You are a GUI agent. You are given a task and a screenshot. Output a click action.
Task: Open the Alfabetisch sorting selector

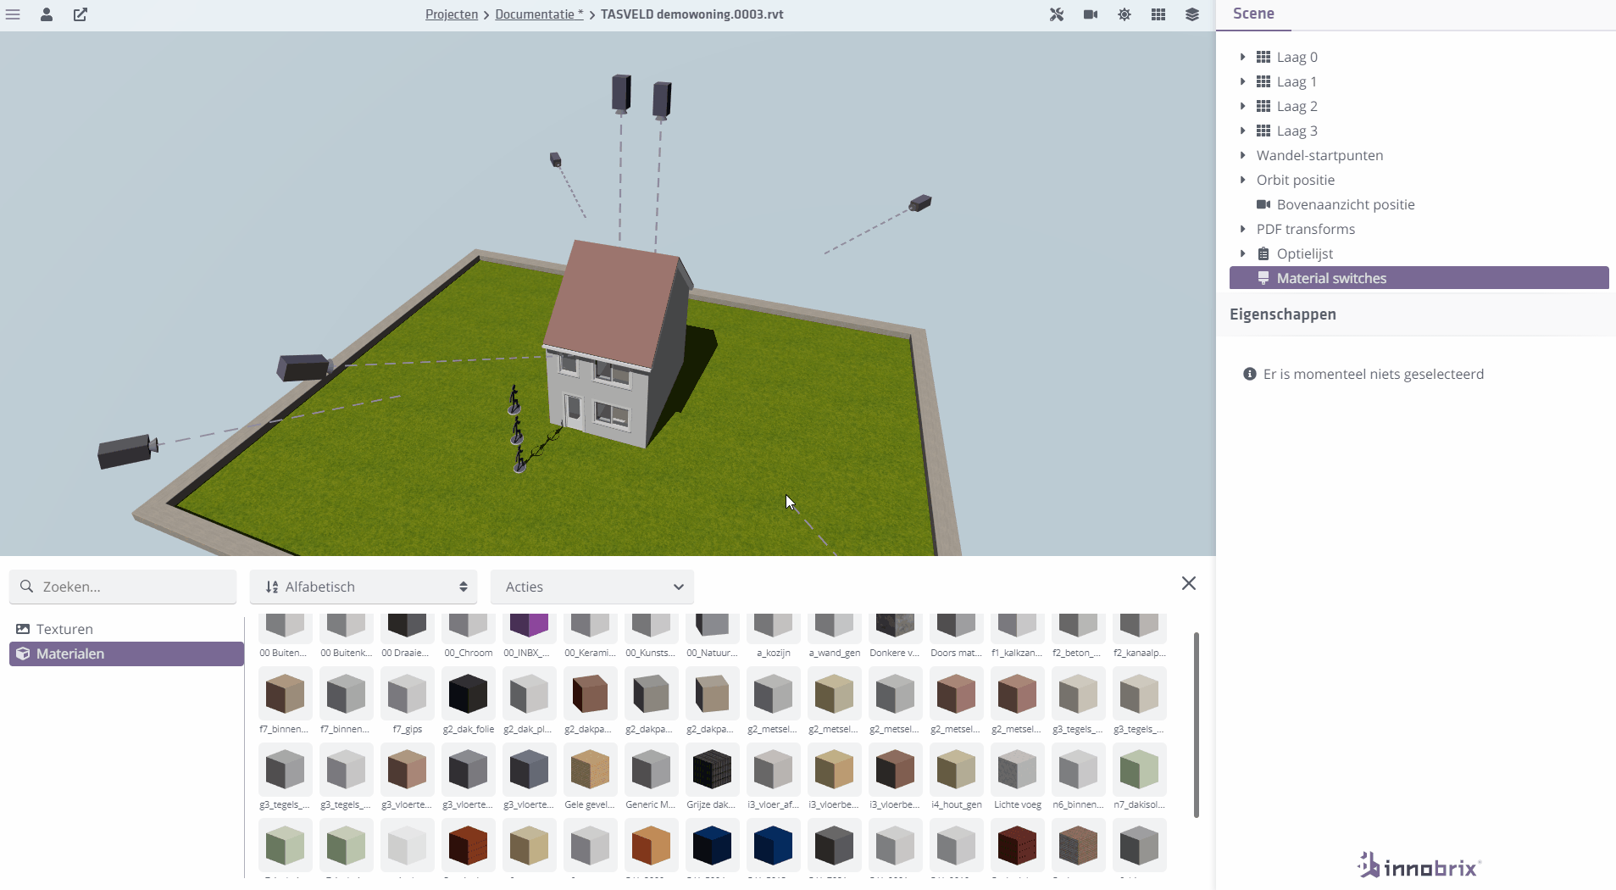pos(363,587)
